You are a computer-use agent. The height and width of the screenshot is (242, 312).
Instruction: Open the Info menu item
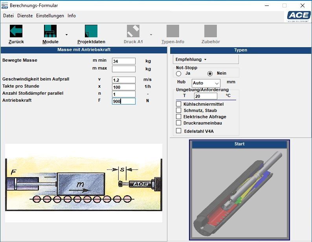pyautogui.click(x=72, y=16)
